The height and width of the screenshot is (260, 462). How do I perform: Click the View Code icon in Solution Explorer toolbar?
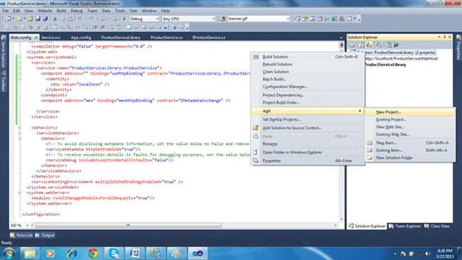coord(379,45)
